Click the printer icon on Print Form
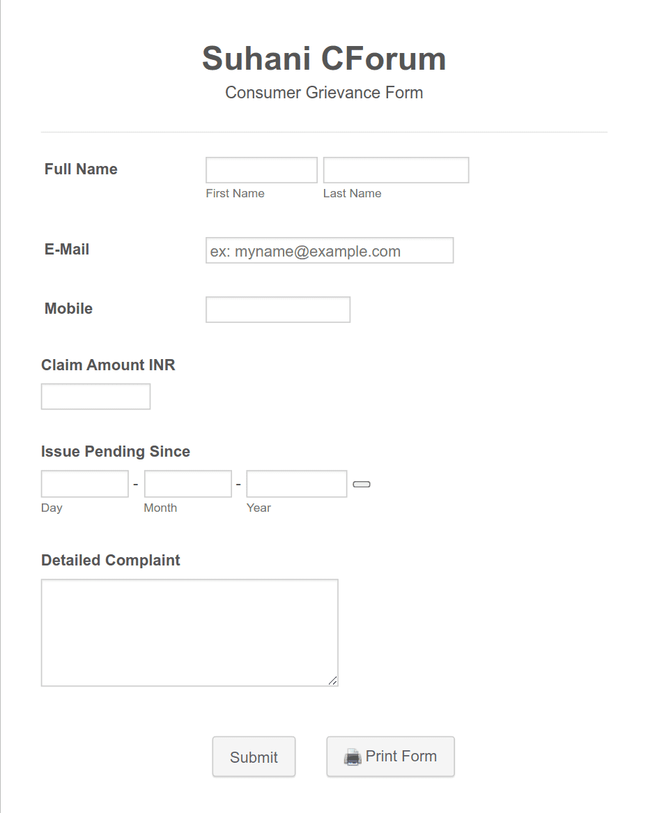The height and width of the screenshot is (813, 648). coord(353,757)
